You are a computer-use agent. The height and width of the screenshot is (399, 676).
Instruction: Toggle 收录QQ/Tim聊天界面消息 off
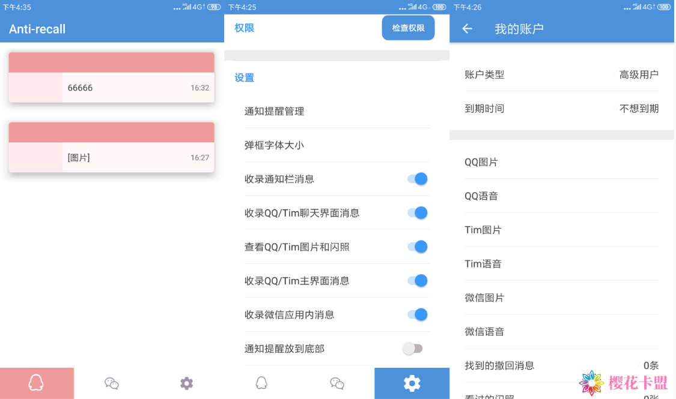coord(417,213)
